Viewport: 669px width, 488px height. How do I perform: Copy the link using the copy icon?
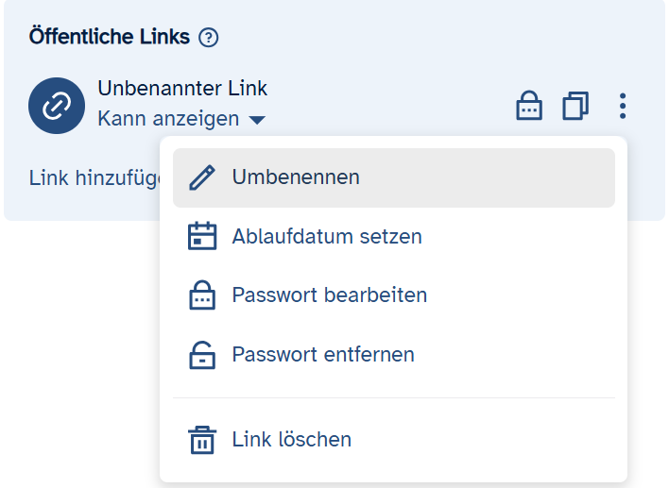click(575, 106)
